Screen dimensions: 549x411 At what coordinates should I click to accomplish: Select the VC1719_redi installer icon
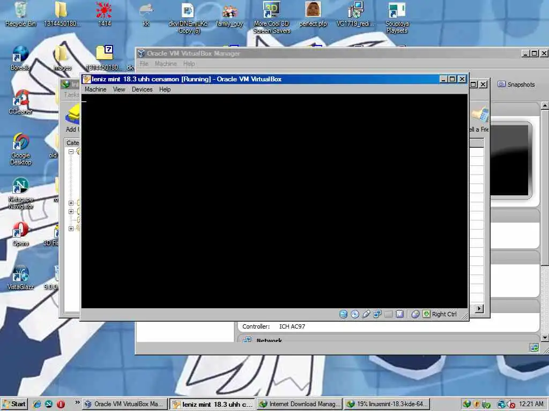pyautogui.click(x=356, y=14)
